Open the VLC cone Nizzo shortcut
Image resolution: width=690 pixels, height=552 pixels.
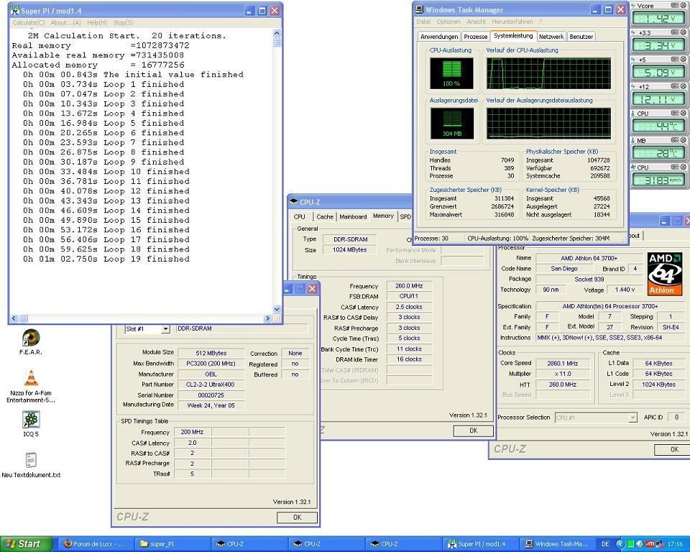point(31,379)
